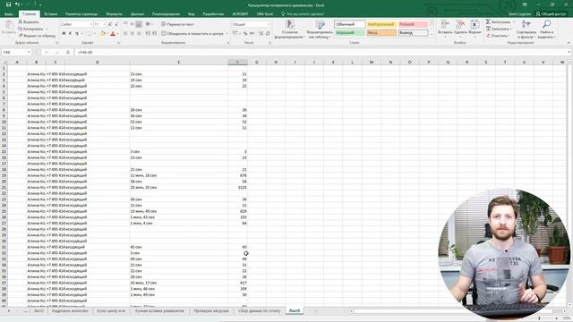Toggle italic formatting
This screenshot has width=573, height=322.
(x=70, y=34)
